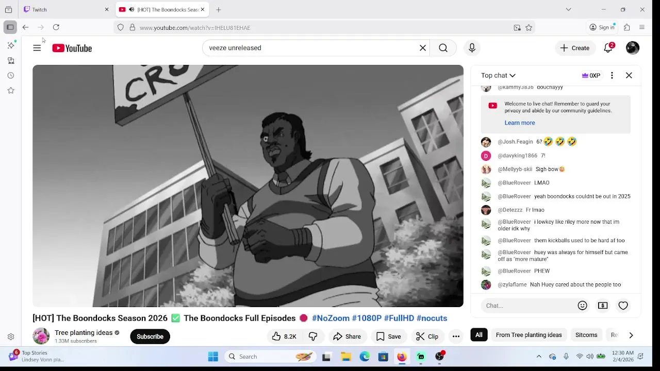
Task: Open sidebar History clock icon
Action: pyautogui.click(x=11, y=75)
